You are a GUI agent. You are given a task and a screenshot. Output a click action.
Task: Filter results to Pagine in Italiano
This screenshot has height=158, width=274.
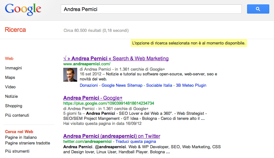(x=21, y=138)
